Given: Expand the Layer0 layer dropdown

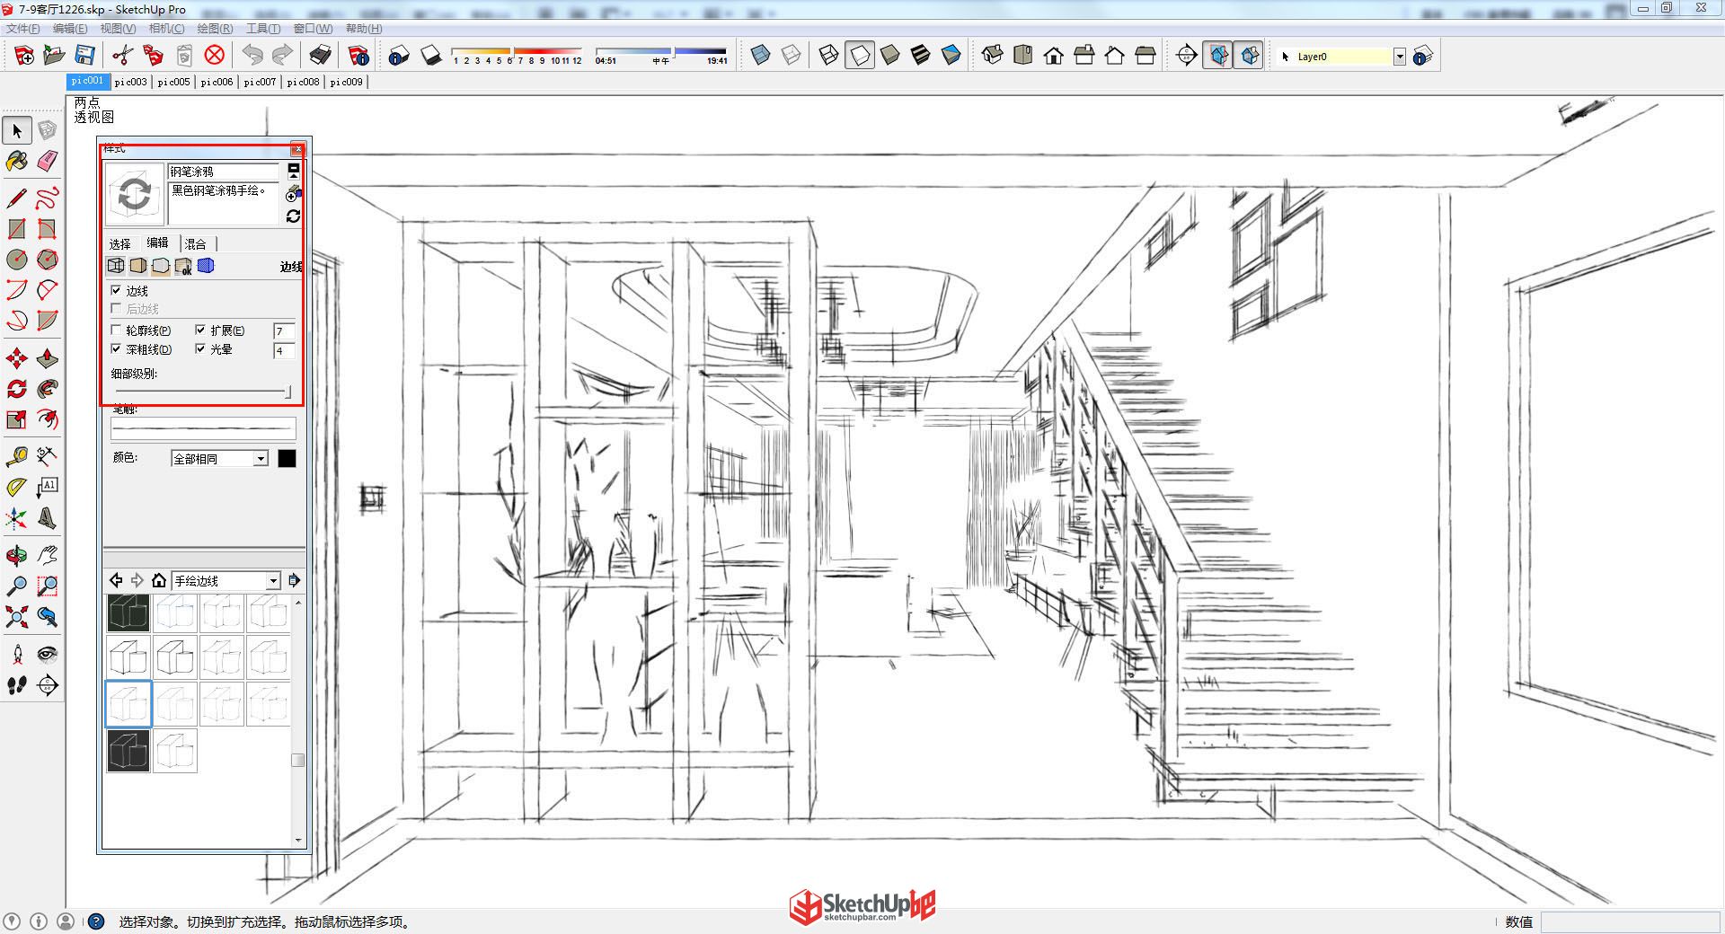Looking at the screenshot, I should (1399, 57).
